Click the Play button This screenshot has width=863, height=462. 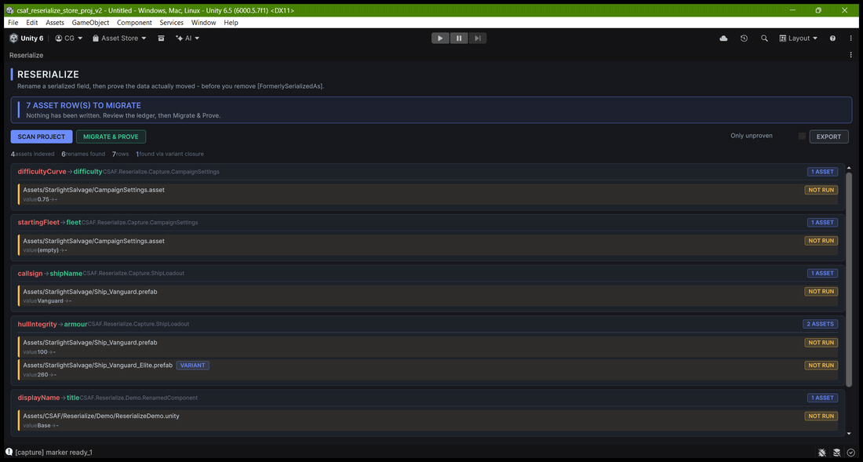click(x=440, y=38)
